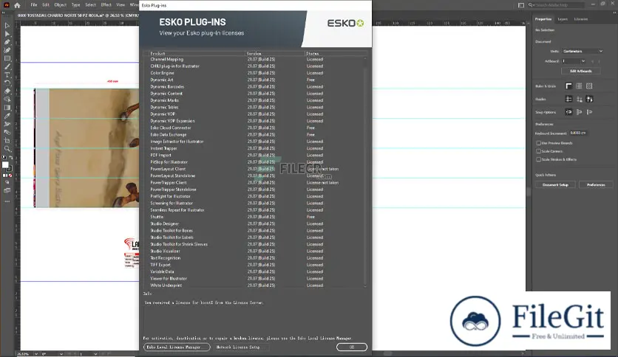Open Edit Toolbar three-dots button
The image size is (618, 357).
[7, 201]
